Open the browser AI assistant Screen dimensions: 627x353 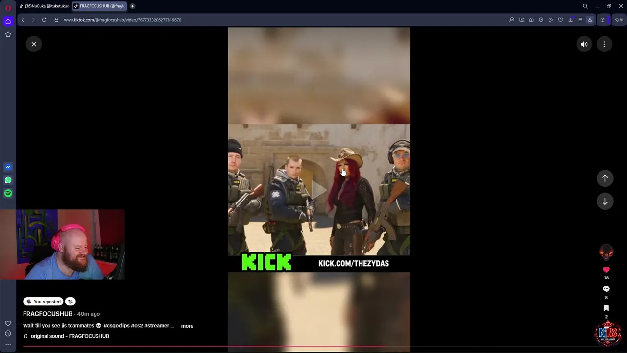[619, 20]
